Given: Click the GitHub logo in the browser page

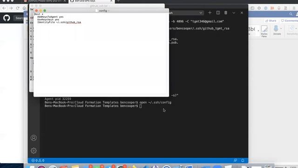Looking at the screenshot, I should 7,18.
